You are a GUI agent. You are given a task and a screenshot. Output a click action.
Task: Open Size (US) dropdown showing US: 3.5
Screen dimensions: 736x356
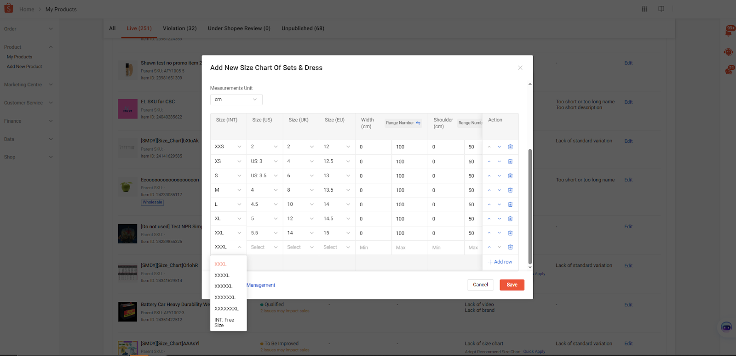(264, 176)
